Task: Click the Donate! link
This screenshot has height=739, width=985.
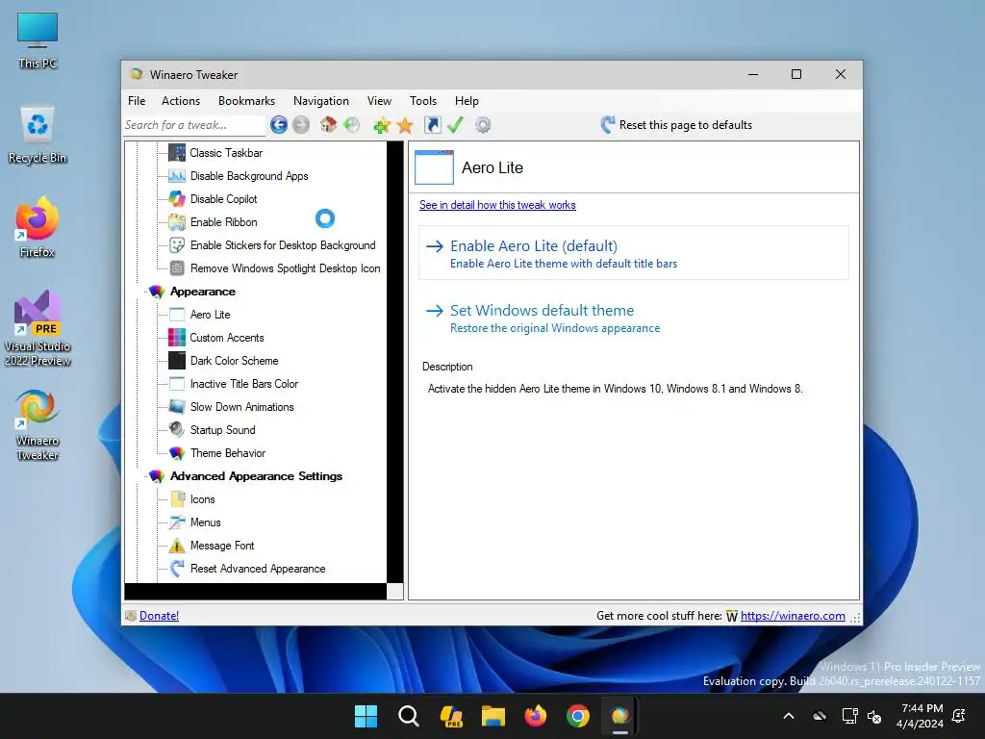Action: tap(159, 616)
